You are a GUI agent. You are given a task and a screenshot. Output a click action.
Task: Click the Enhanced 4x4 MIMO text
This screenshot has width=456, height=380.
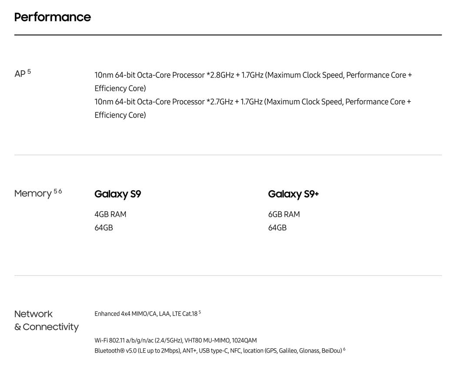(146, 314)
